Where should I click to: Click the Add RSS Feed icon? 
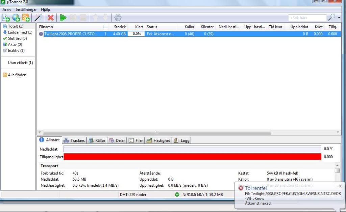click(x=26, y=18)
